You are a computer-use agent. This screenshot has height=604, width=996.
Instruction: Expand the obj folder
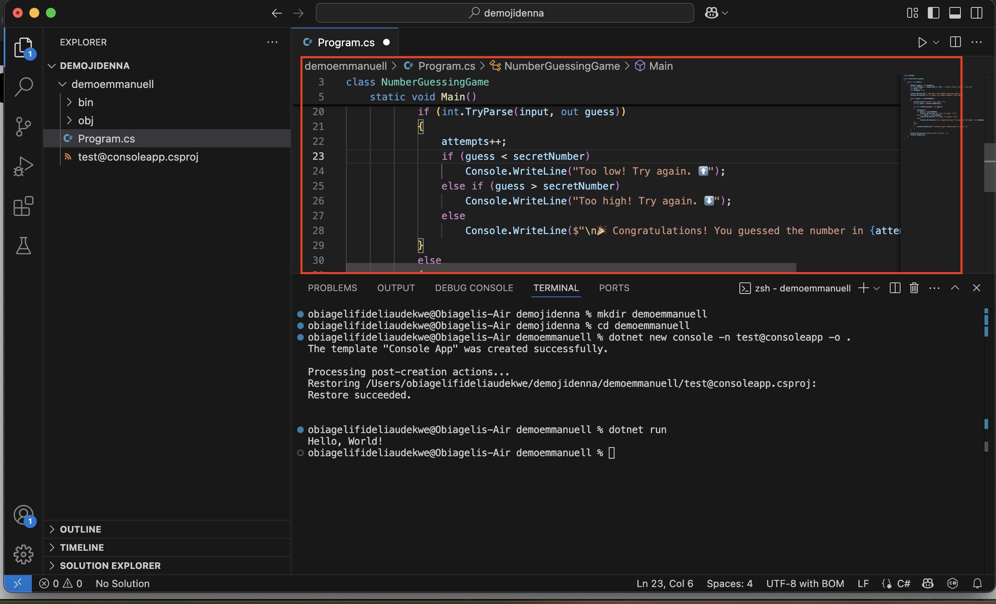[69, 121]
